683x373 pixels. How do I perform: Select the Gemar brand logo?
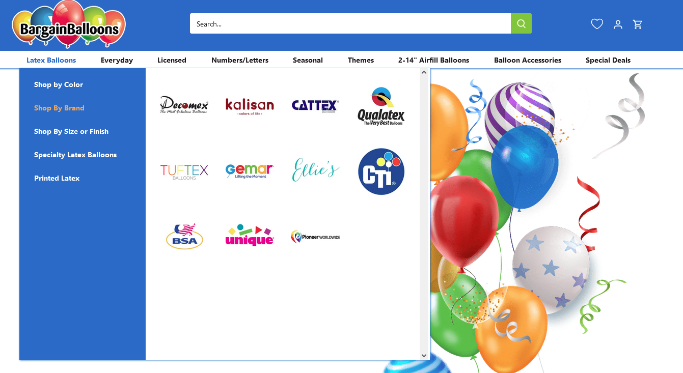pos(250,171)
